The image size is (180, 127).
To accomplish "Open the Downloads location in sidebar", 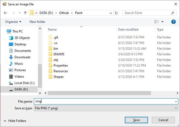I will tap(20, 57).
